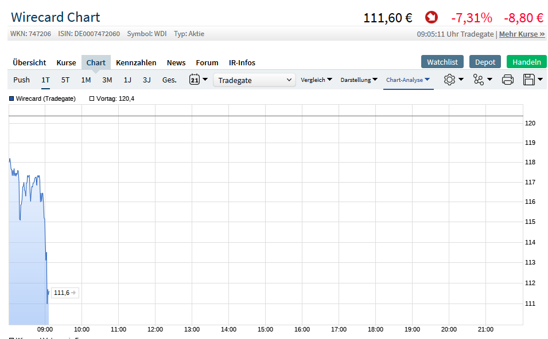Click the 21:00 time axis label

point(485,329)
